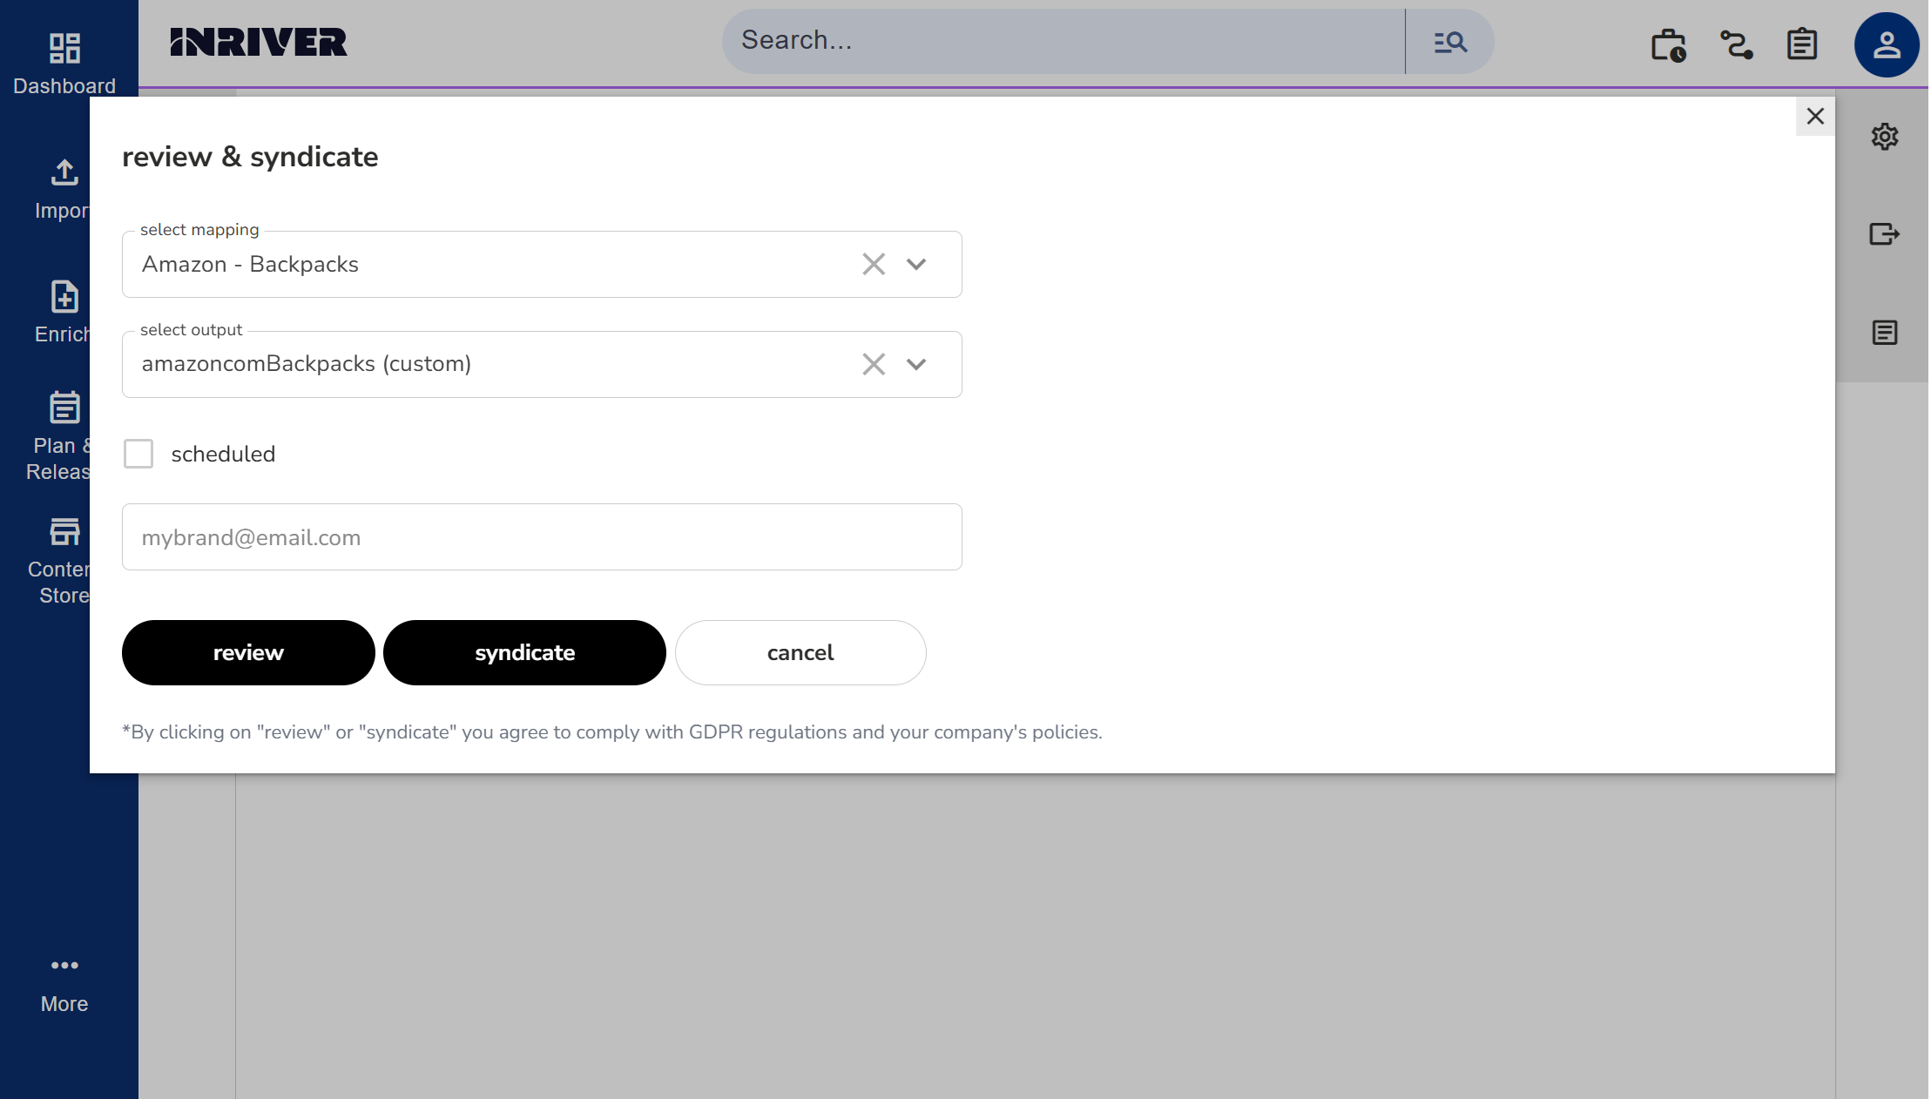The width and height of the screenshot is (1931, 1099).
Task: Open the notes icon in right panel
Action: point(1885,333)
